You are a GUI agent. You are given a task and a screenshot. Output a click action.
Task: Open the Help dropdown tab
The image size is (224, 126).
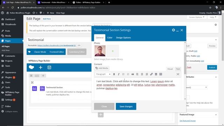[213, 17]
